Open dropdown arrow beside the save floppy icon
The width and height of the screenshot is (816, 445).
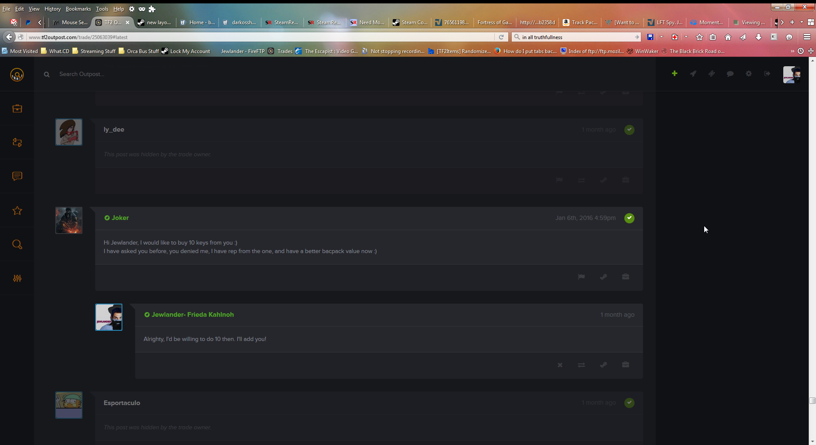661,37
